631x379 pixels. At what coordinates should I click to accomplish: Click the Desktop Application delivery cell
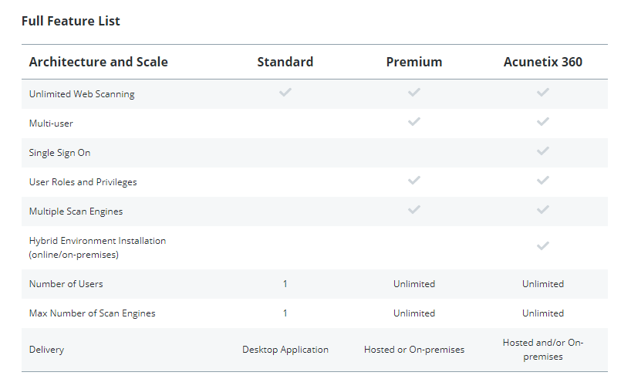(285, 350)
